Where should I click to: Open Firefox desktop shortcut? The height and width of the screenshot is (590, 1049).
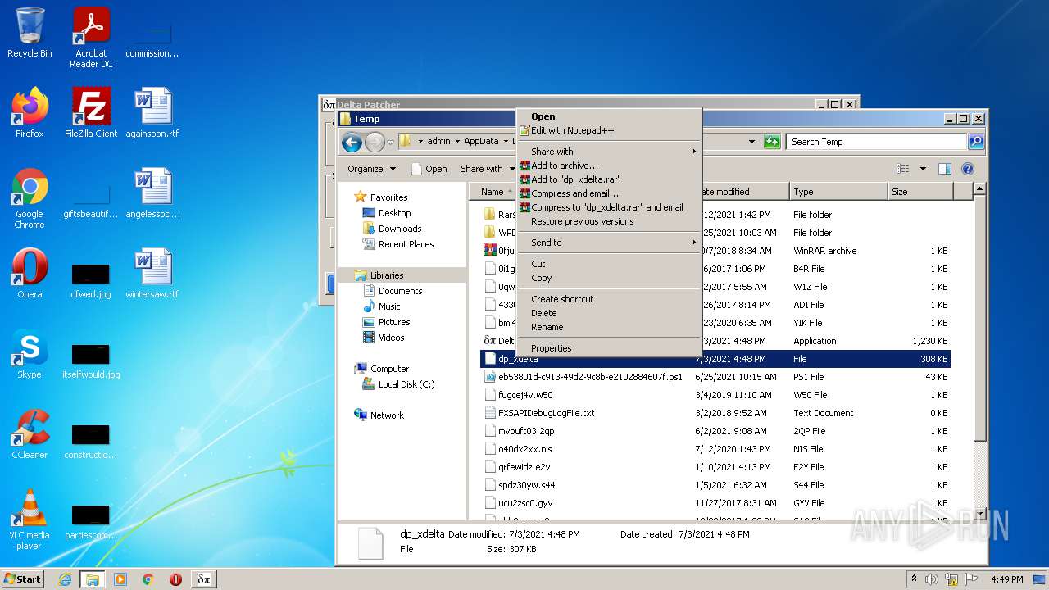(x=30, y=113)
